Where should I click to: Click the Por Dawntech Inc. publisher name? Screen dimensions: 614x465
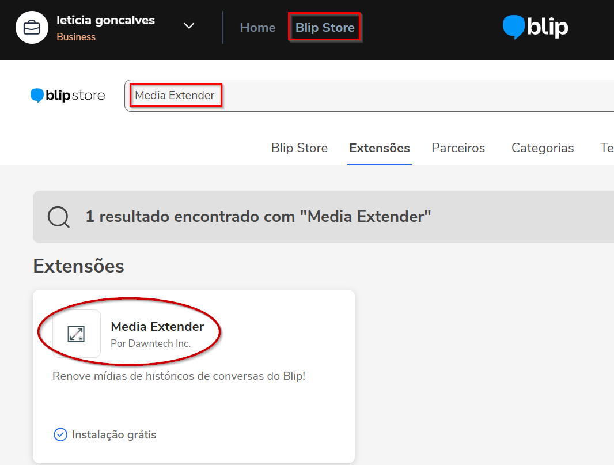click(150, 343)
